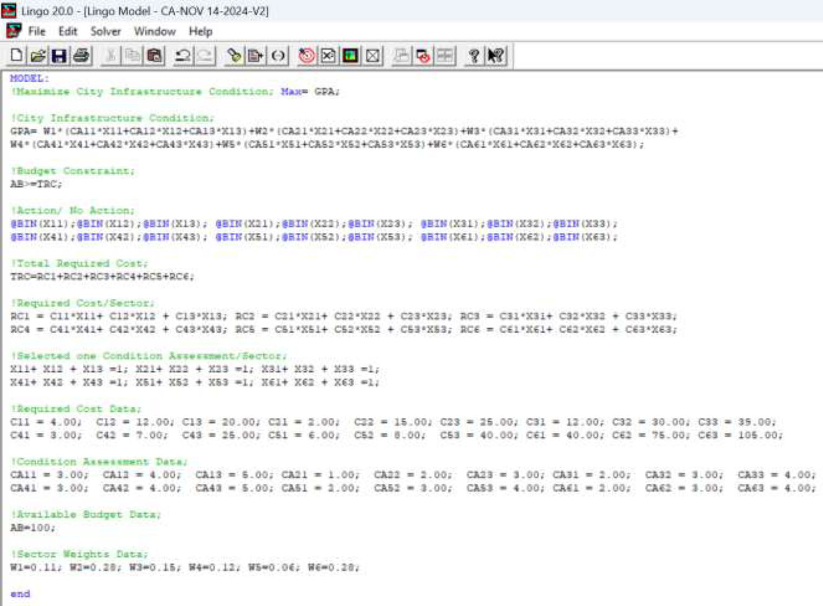Click the TRC=RC1+RC2+RC3 line
This screenshot has width=823, height=606.
[x=102, y=277]
